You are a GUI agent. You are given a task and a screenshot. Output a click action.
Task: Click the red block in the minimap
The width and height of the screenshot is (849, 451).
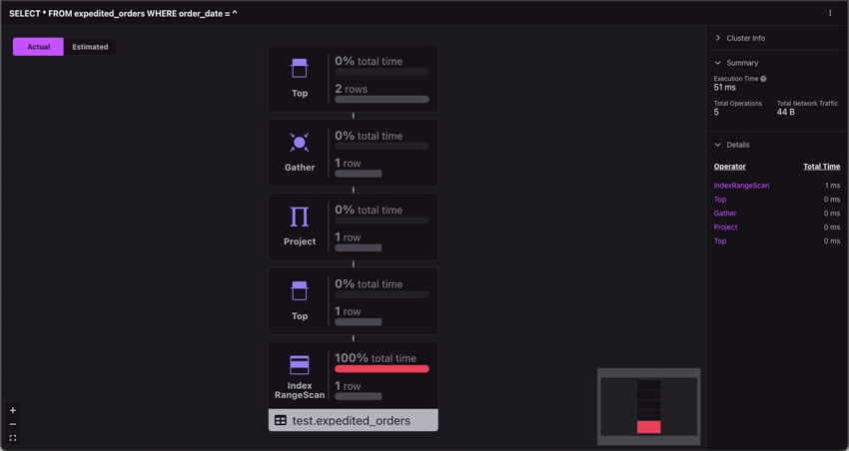(x=648, y=427)
